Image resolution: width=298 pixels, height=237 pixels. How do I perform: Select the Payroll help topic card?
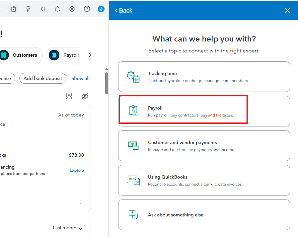click(x=204, y=111)
